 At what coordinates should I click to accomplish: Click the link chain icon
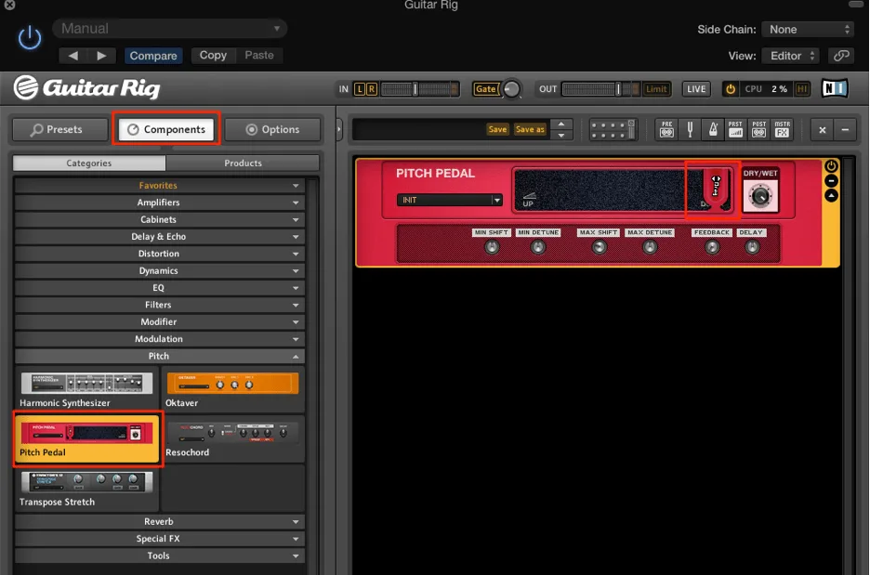point(842,56)
